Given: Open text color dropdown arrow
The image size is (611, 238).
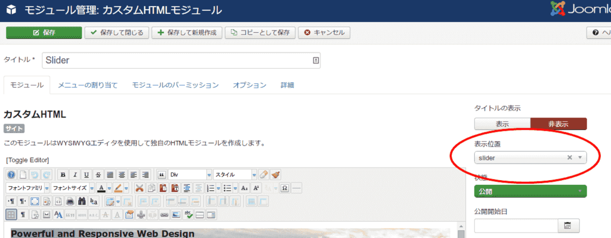Looking at the screenshot, I should (109, 188).
